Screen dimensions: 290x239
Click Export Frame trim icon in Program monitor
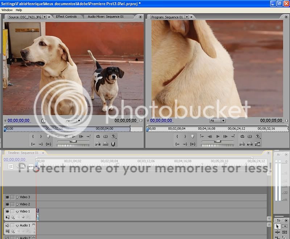click(x=258, y=144)
